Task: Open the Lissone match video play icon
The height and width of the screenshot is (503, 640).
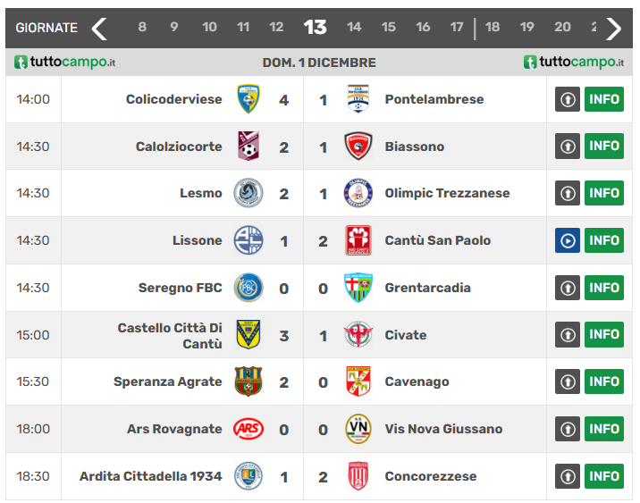Action: (568, 240)
